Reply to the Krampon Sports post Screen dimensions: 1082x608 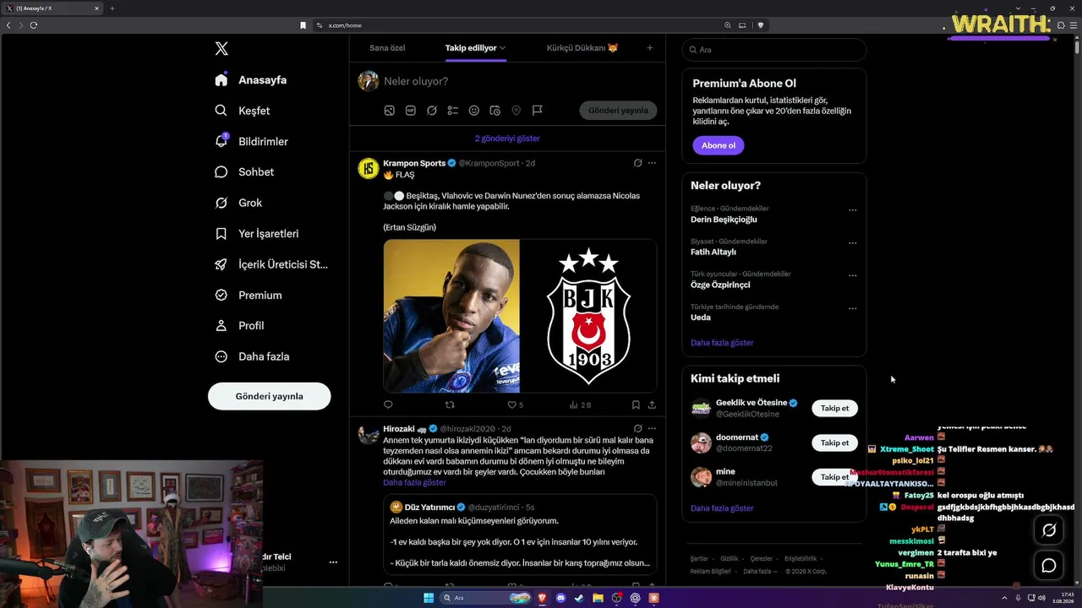pos(389,405)
